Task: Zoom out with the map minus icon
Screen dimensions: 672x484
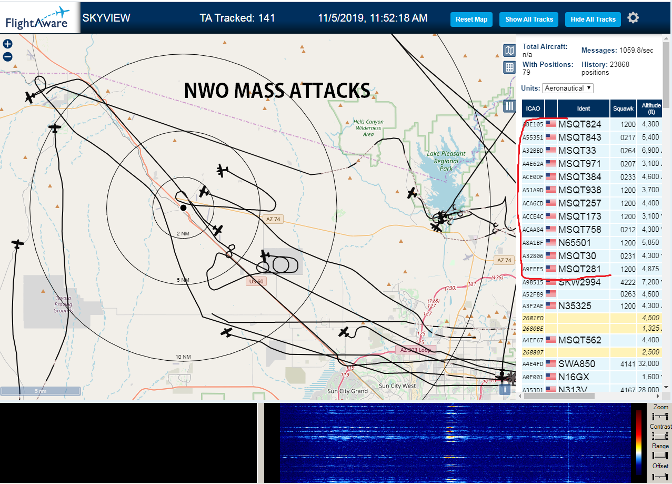Action: pos(7,57)
